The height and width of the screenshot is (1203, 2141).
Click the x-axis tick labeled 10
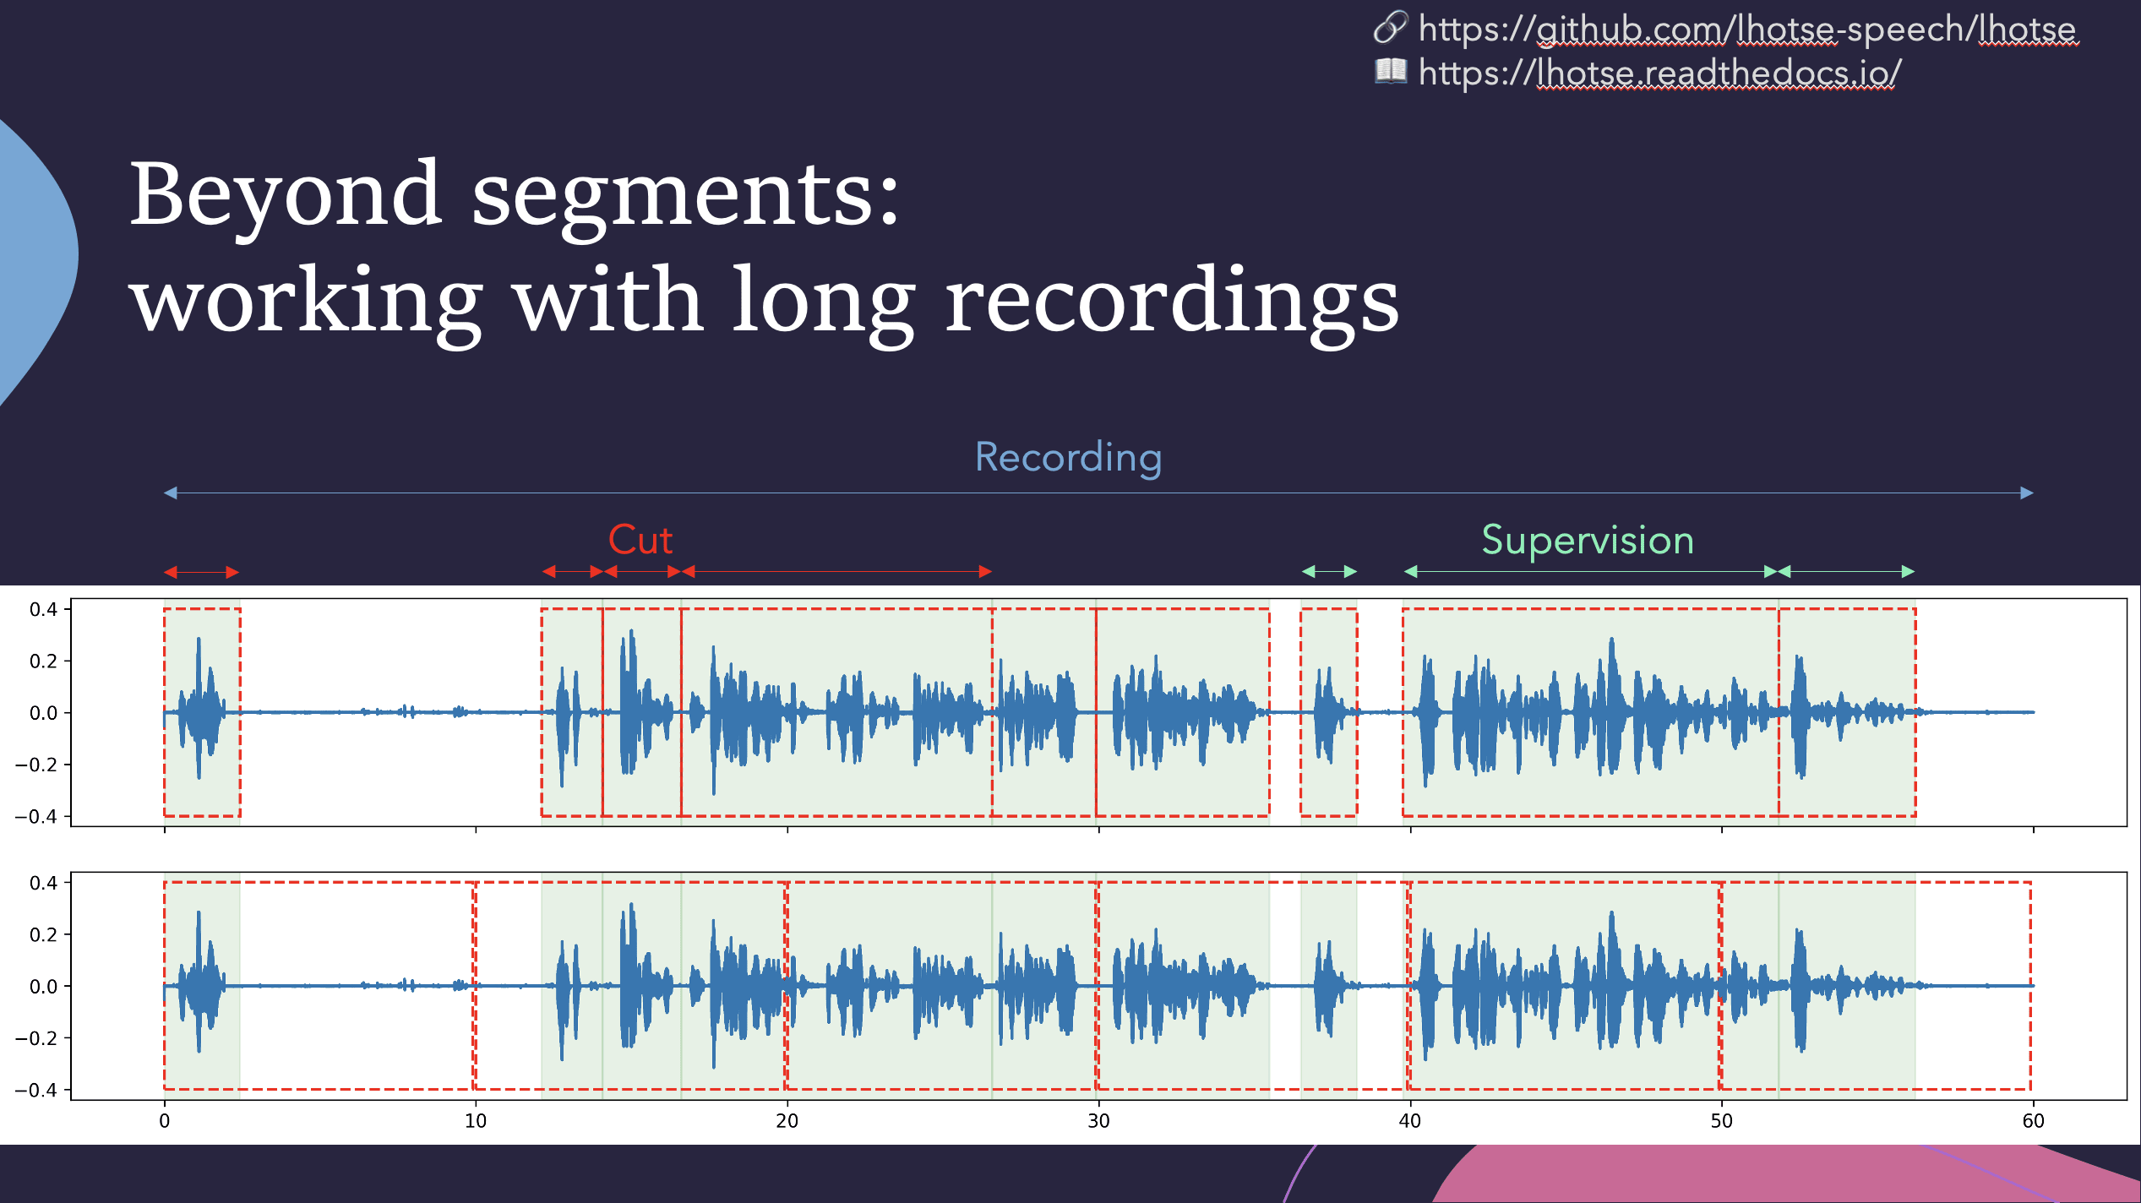click(x=476, y=1120)
